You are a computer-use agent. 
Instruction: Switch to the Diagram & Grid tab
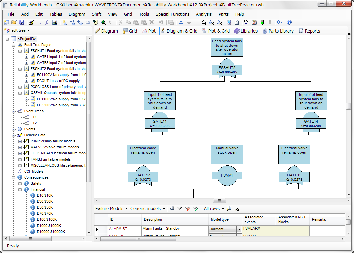click(180, 31)
